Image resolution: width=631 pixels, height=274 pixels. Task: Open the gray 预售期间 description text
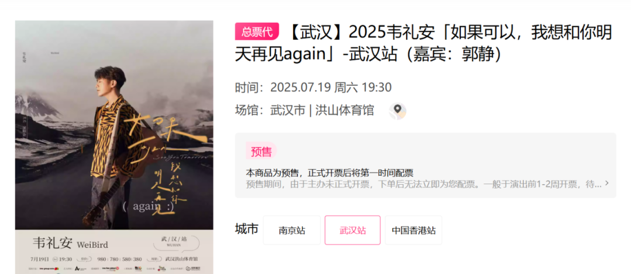(x=424, y=184)
